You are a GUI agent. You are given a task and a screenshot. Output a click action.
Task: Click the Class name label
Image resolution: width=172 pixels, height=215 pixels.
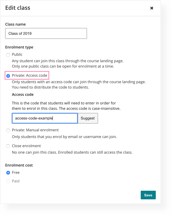pos(15,24)
